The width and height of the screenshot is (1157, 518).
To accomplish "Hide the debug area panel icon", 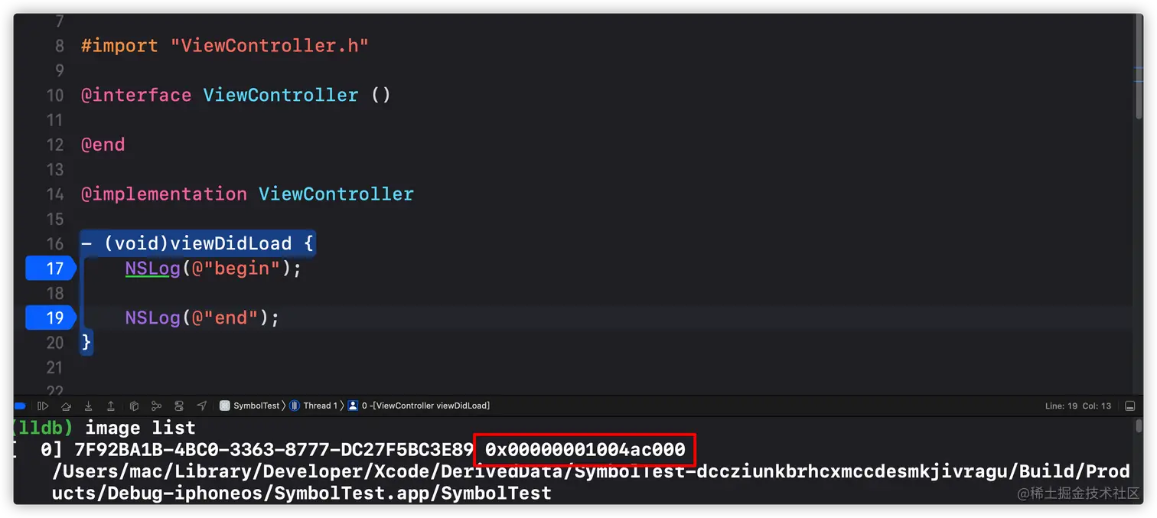I will point(1129,406).
